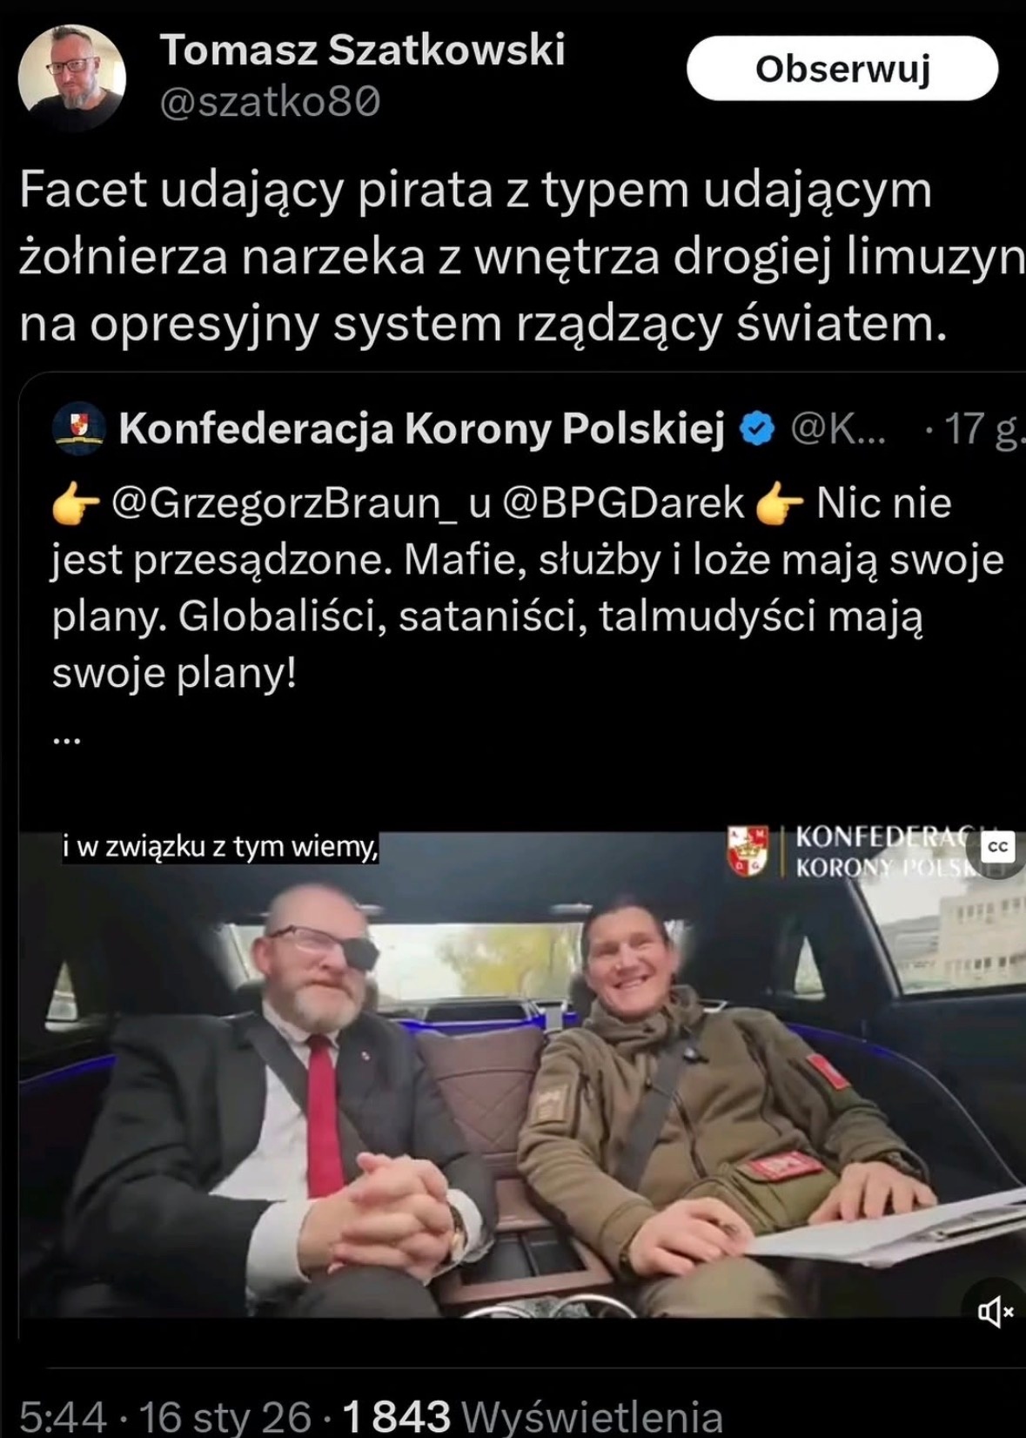
Task: Open the @szatko80 handle
Action: (271, 104)
